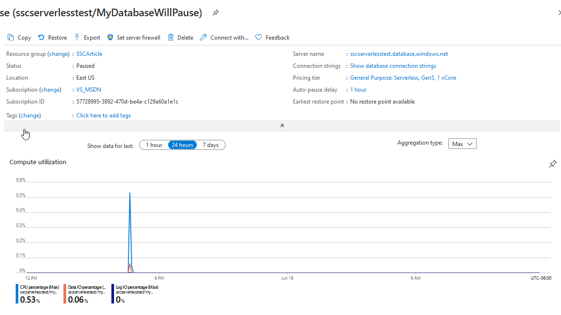The height and width of the screenshot is (315, 561).
Task: Click the CPU percentage legend color swatch
Action: coord(18,294)
